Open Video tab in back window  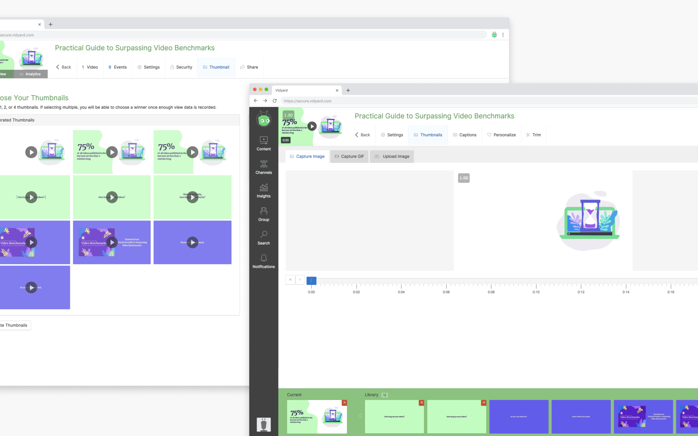tap(90, 67)
